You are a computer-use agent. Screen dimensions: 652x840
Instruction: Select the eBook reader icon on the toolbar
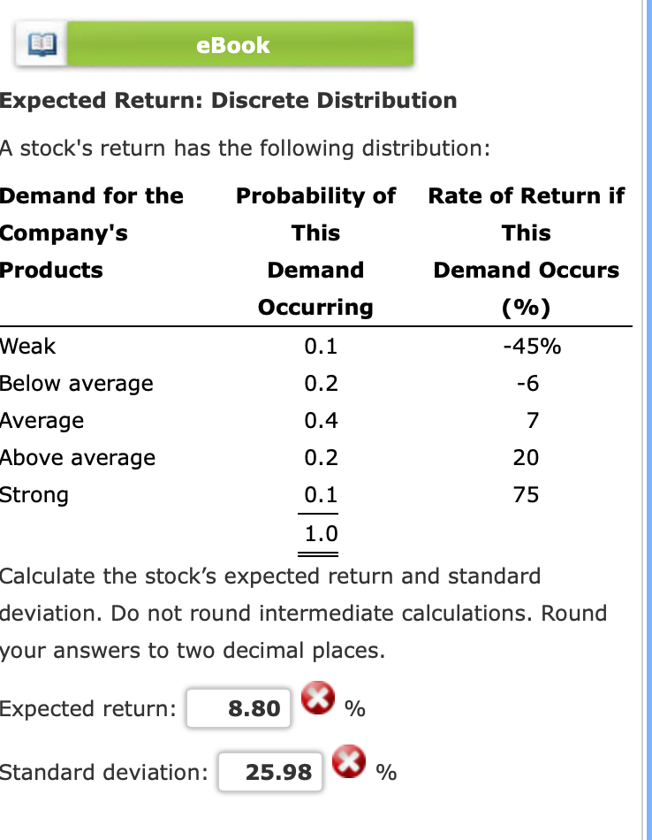tap(42, 41)
